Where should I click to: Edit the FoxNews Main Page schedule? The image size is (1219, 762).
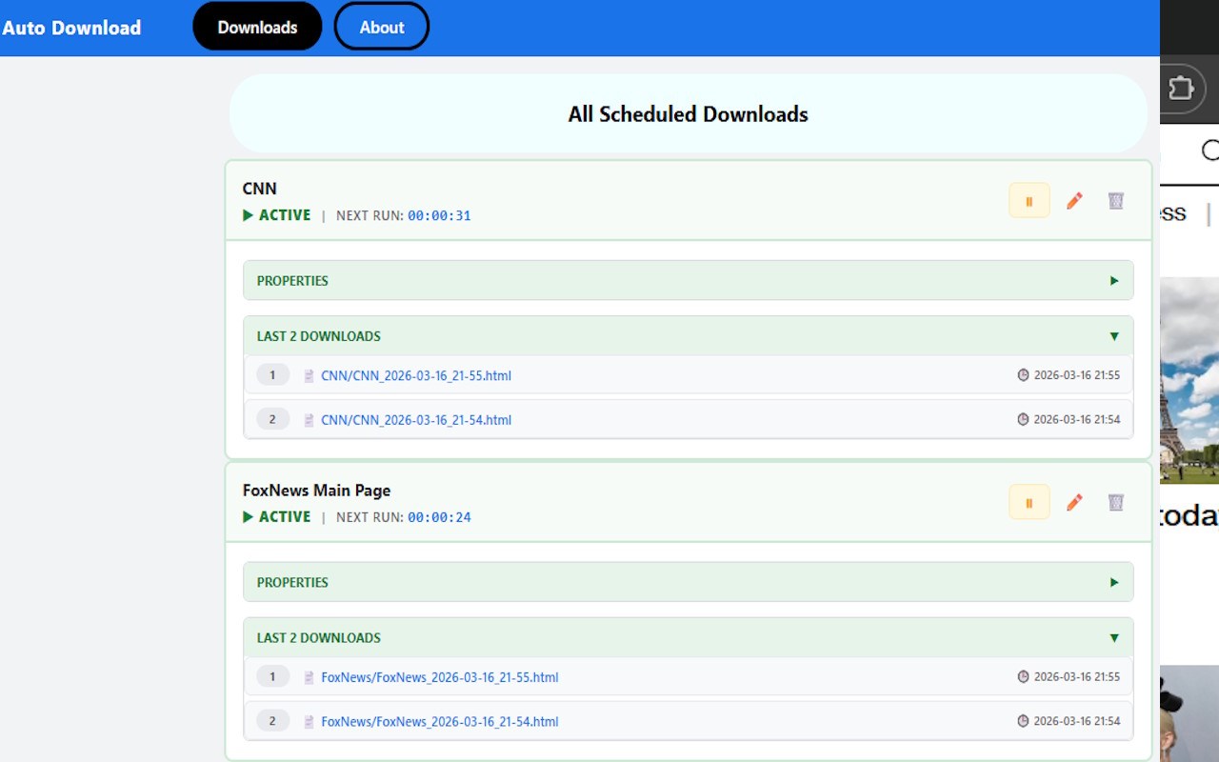[x=1074, y=502]
